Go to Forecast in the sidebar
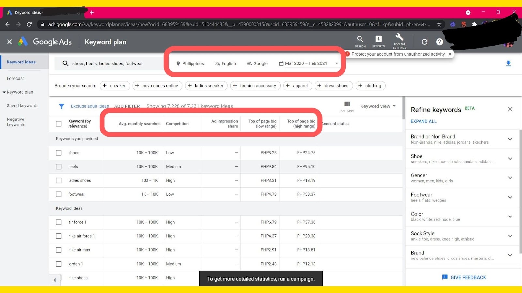 [15, 78]
